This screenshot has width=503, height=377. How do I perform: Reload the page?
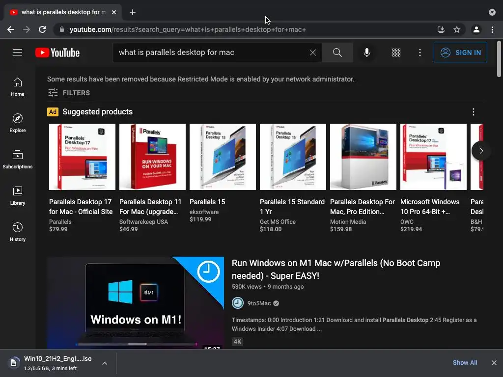tap(42, 29)
